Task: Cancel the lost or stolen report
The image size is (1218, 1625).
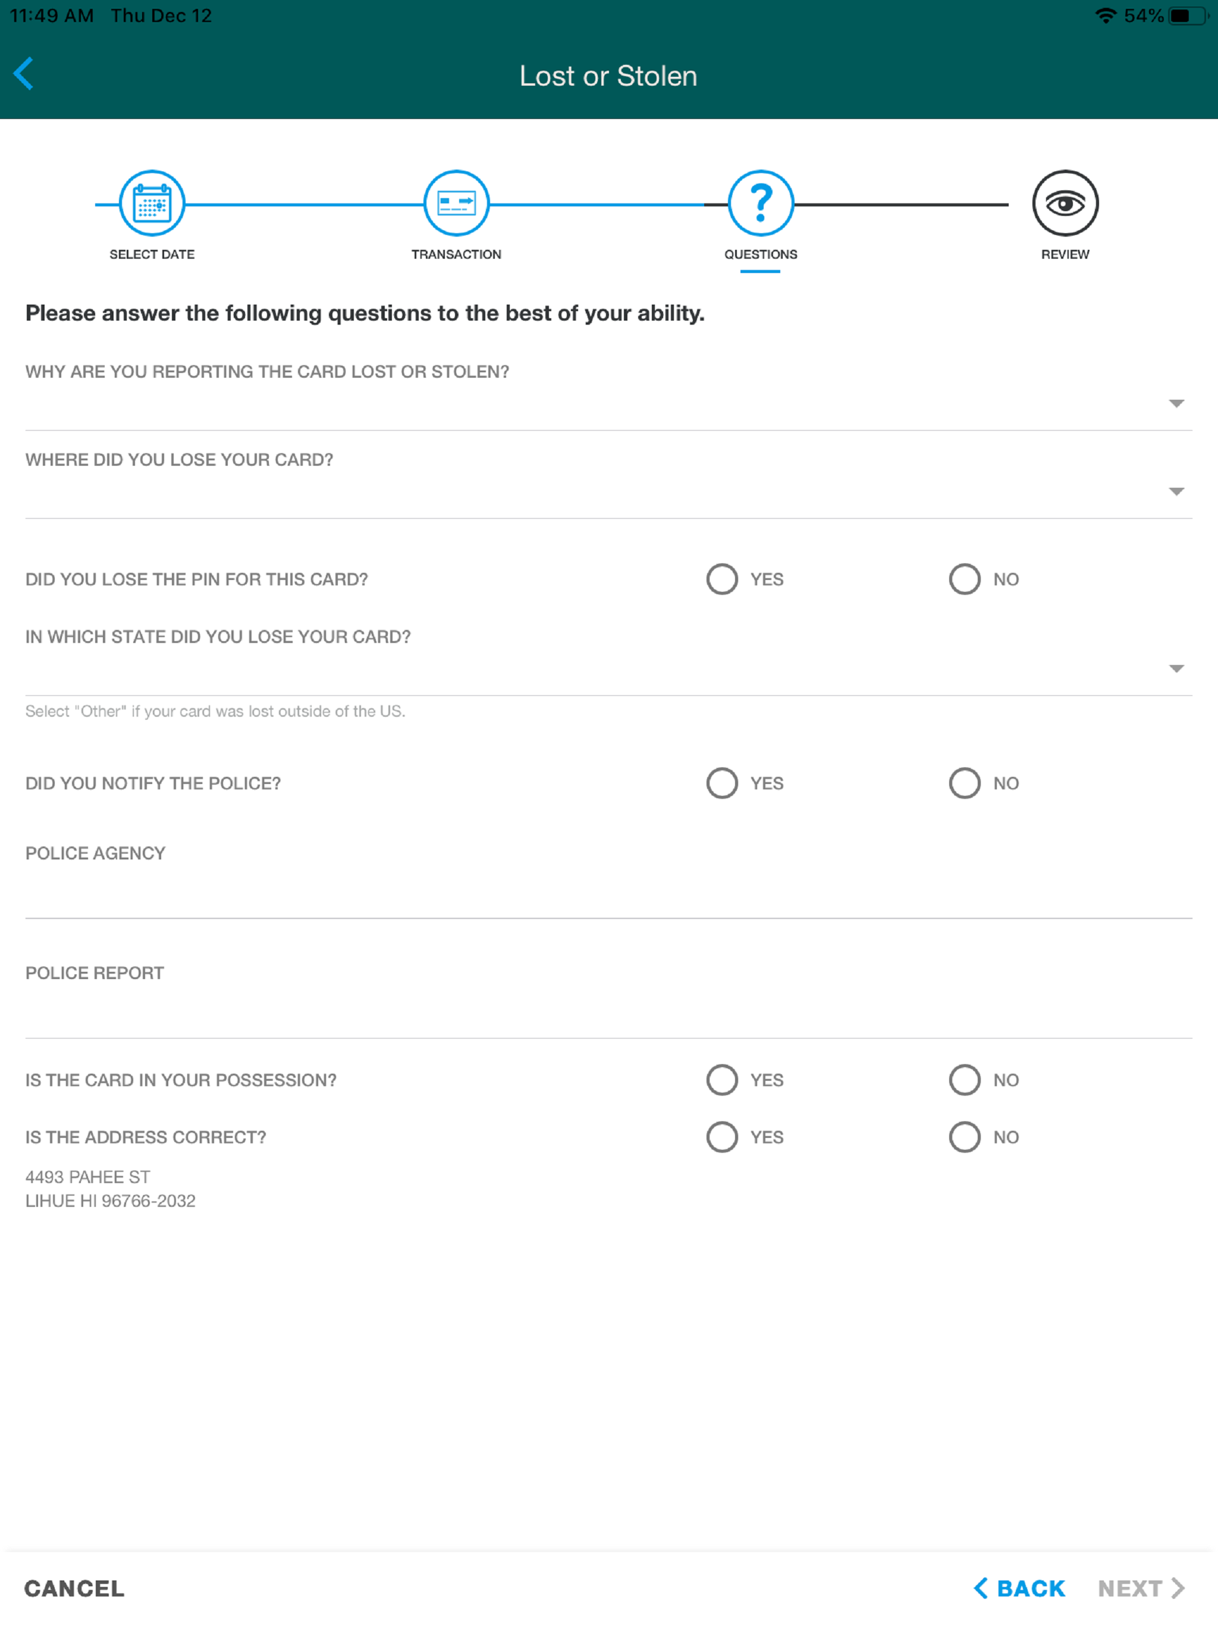Action: (74, 1588)
